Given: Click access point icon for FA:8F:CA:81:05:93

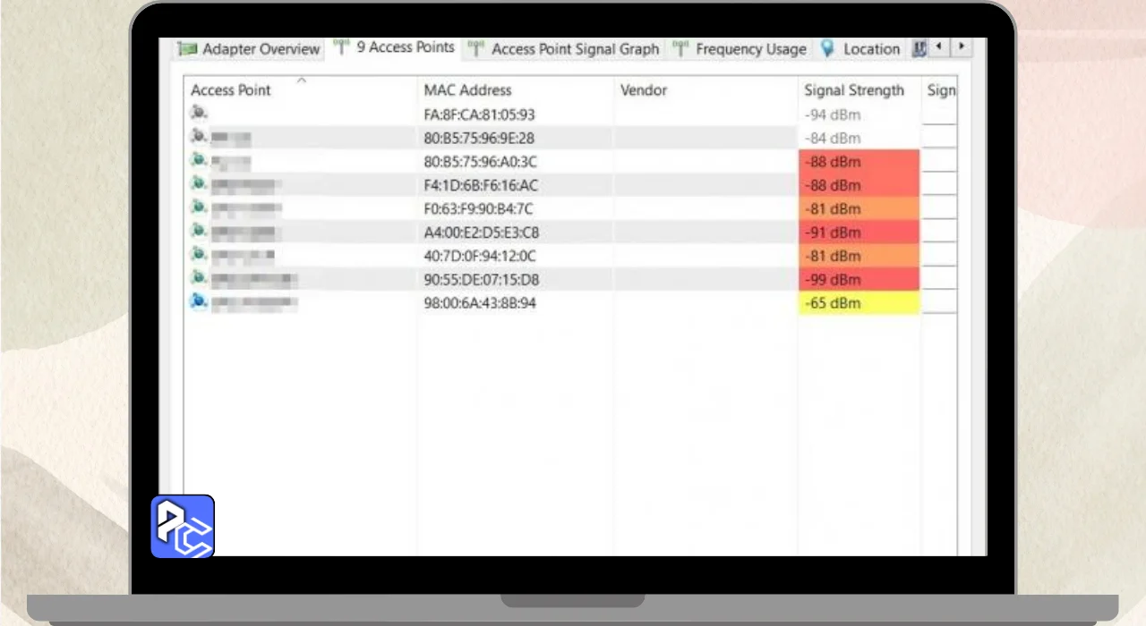Looking at the screenshot, I should click(199, 114).
